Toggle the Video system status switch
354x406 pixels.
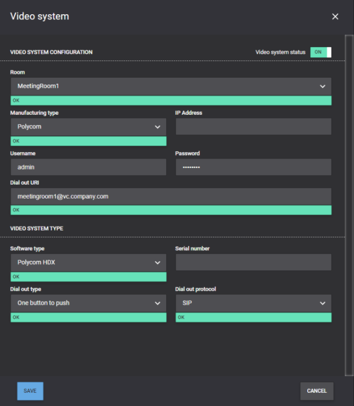pyautogui.click(x=321, y=52)
